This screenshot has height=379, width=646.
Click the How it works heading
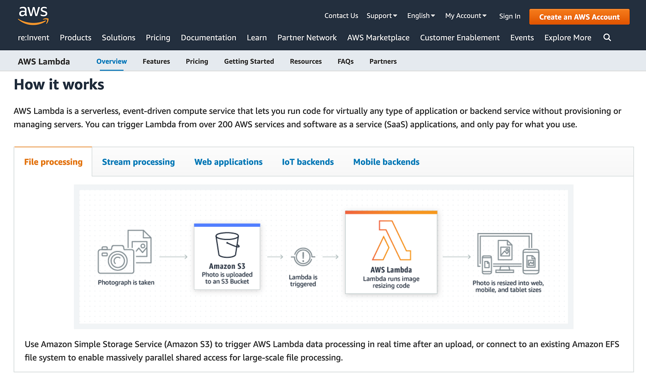[59, 84]
